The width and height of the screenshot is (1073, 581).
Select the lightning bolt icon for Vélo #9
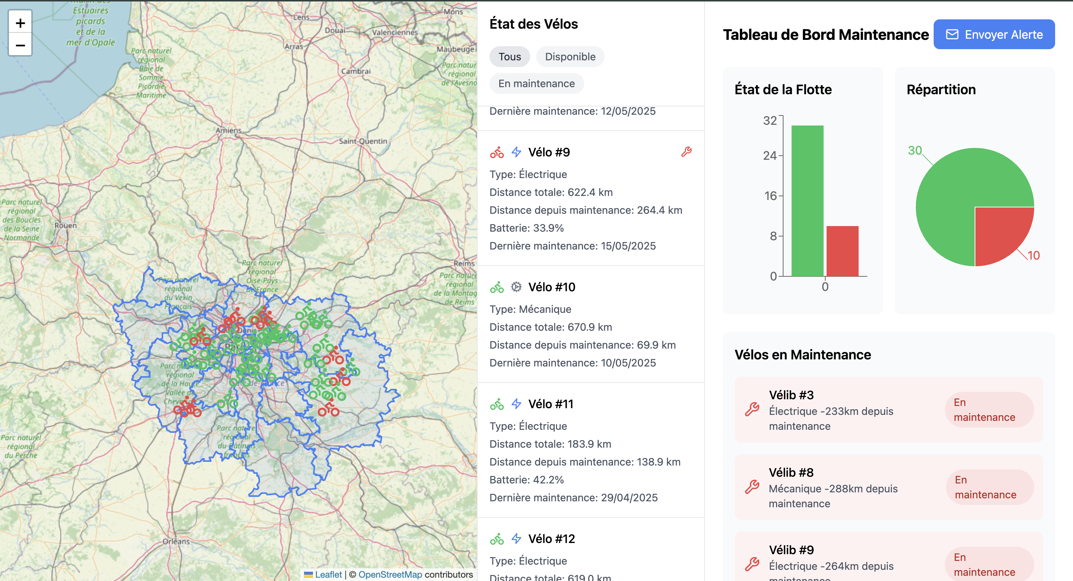click(516, 152)
